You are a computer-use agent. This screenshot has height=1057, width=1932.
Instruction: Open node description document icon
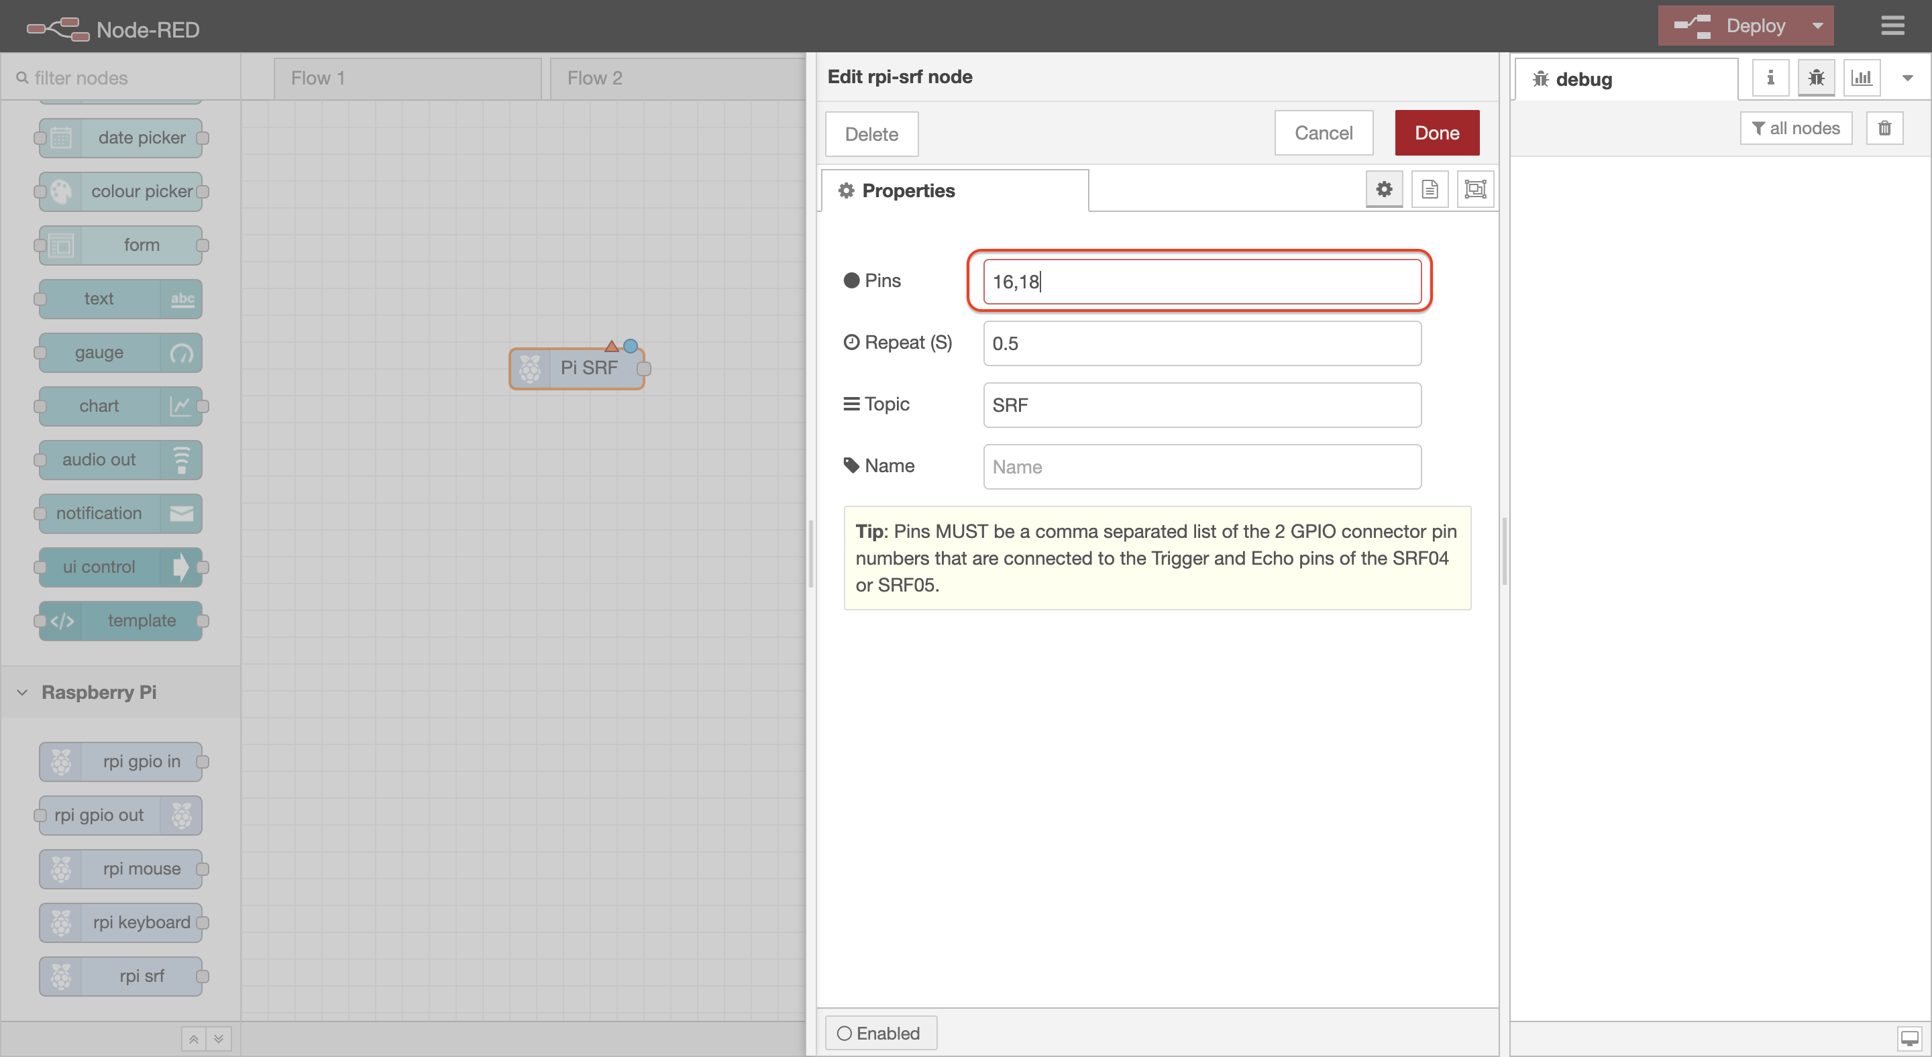click(x=1430, y=190)
